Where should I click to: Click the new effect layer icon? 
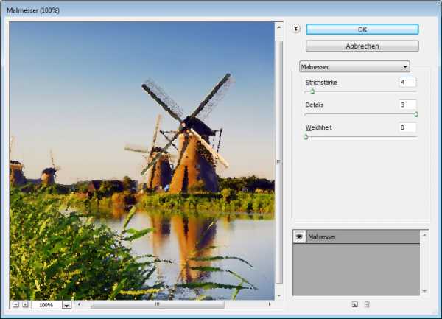coord(354,304)
